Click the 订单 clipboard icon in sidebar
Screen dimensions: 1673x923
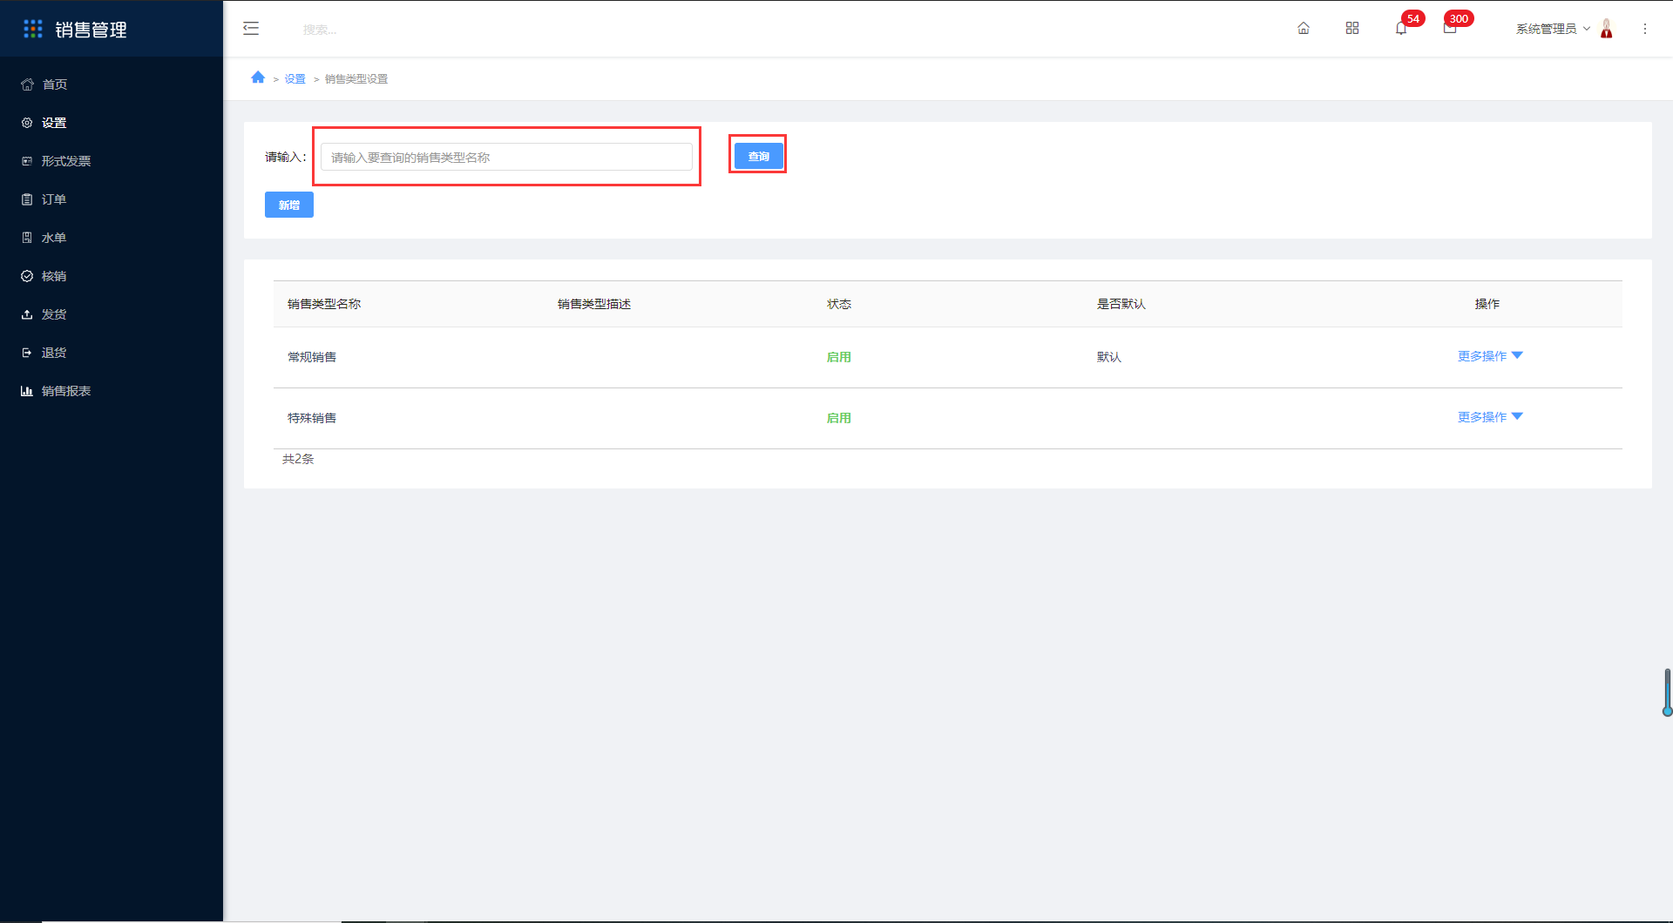tap(27, 199)
